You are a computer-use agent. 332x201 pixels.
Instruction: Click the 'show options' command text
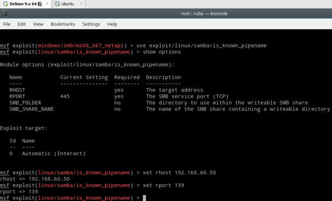(x=162, y=52)
